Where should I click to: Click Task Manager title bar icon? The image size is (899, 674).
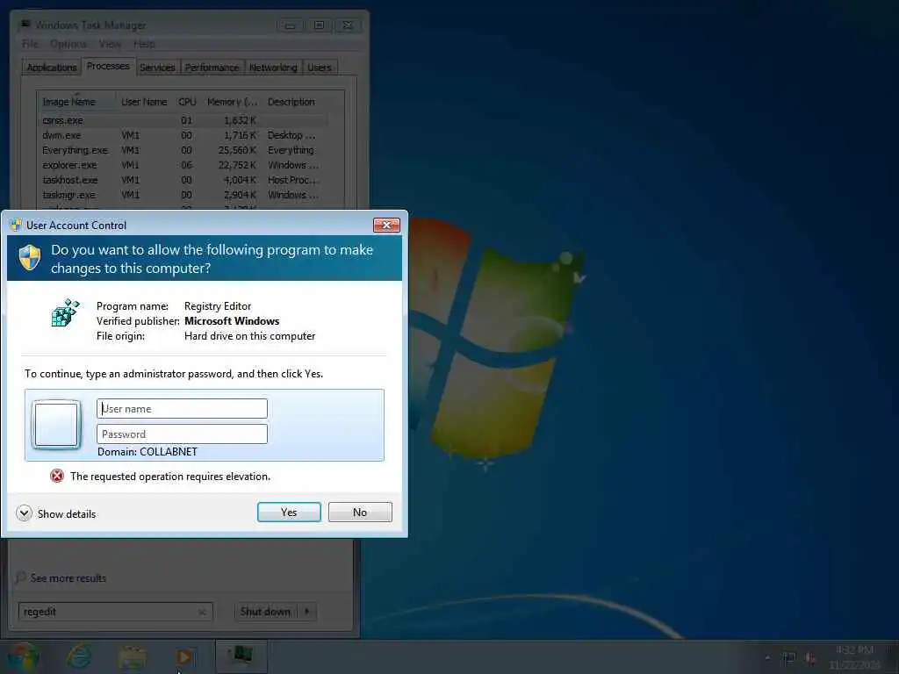point(25,25)
